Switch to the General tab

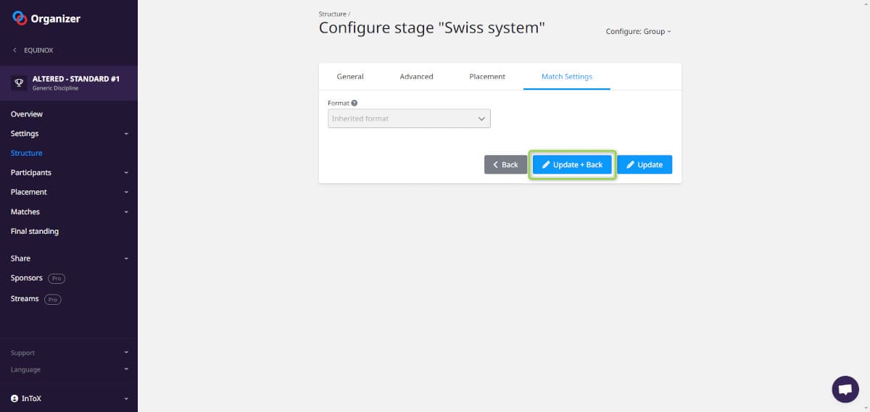click(x=350, y=77)
